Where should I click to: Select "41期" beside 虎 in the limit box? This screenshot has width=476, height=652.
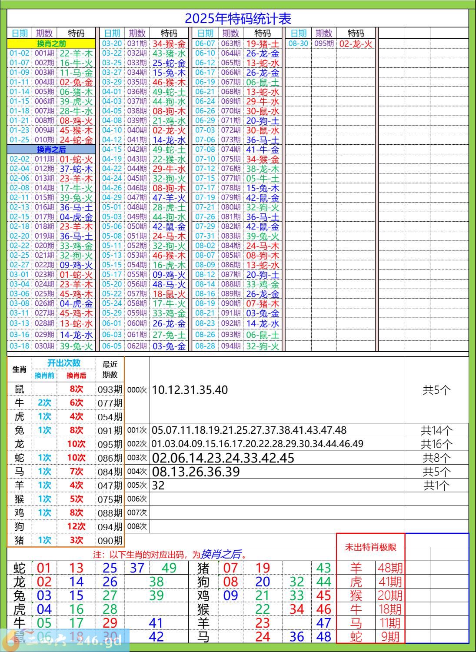pyautogui.click(x=390, y=582)
